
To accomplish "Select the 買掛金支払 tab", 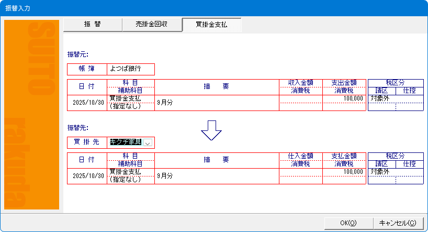I will [211, 25].
